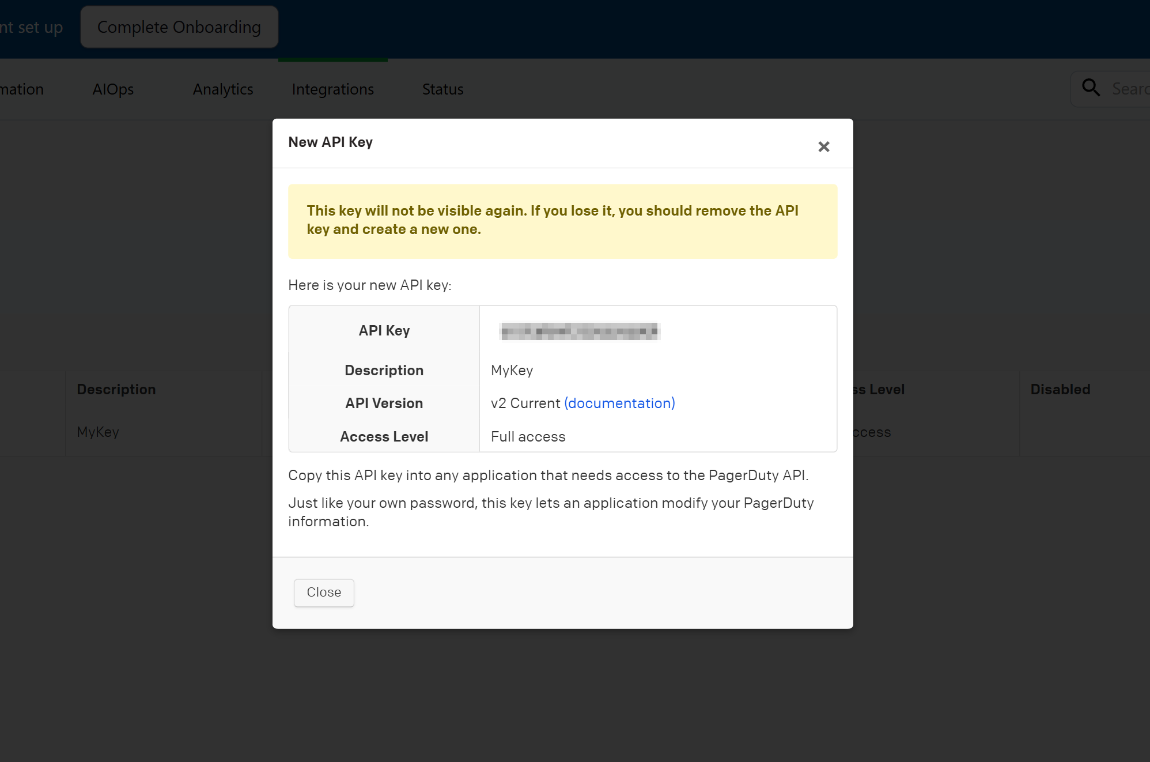
Task: Click the Status menu item
Action: point(443,88)
